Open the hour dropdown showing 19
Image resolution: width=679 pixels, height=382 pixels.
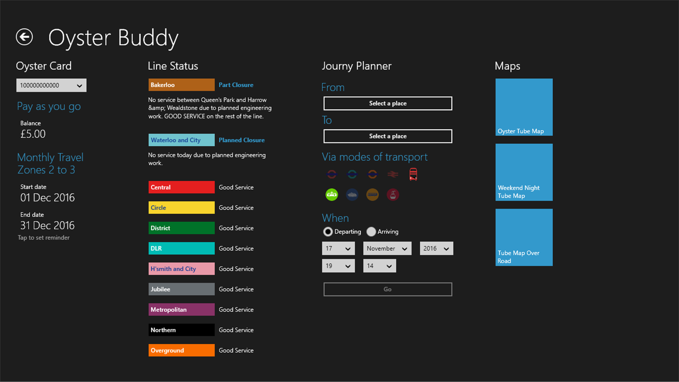[x=339, y=266]
